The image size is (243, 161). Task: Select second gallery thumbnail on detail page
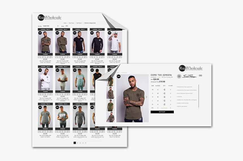(x=110, y=93)
